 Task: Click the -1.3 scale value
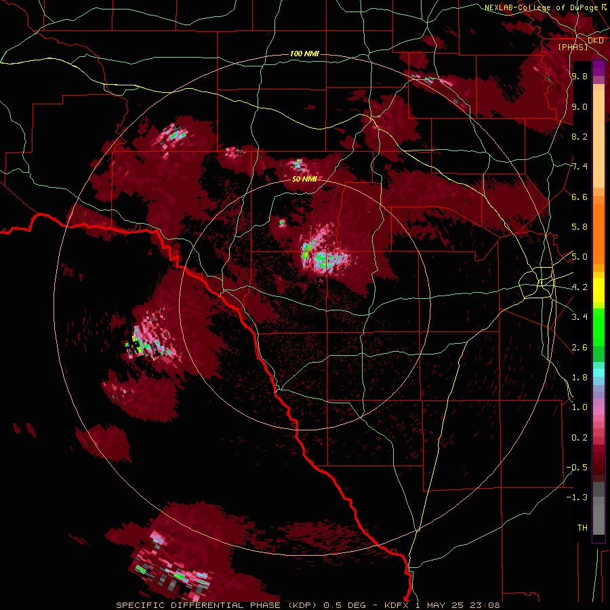click(577, 497)
